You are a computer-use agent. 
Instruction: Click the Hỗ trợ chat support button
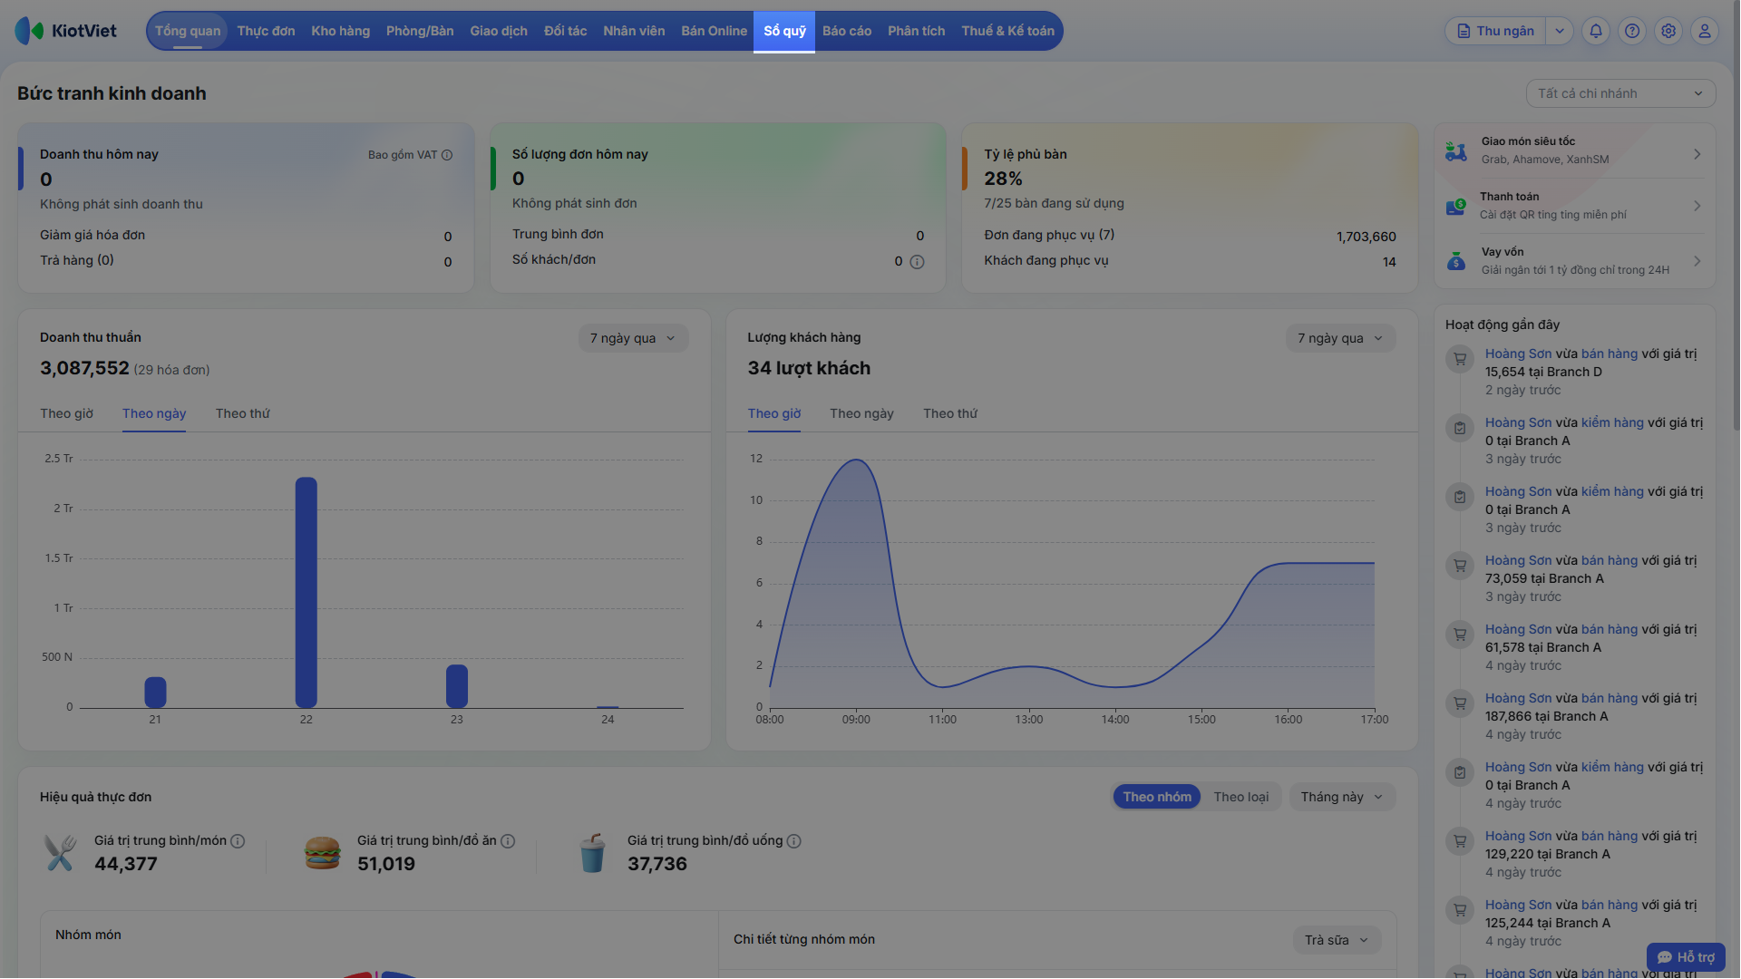click(x=1686, y=957)
